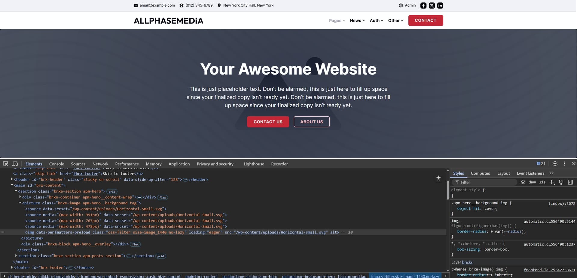
Task: Open the News dropdown menu
Action: pyautogui.click(x=357, y=20)
